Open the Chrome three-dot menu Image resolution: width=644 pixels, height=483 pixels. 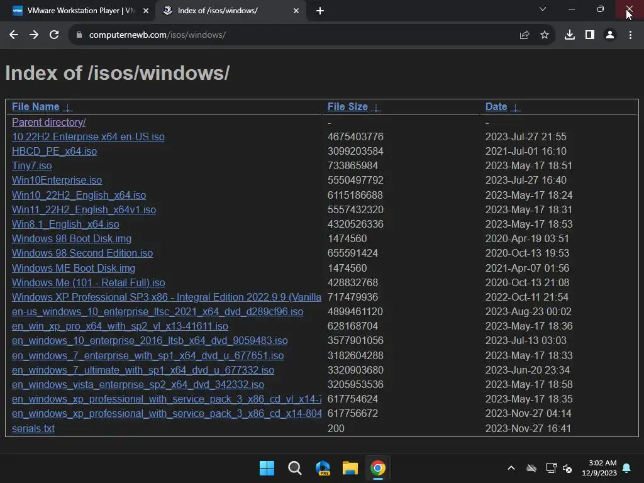630,35
